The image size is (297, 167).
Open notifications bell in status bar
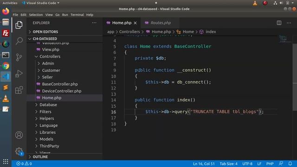(x=290, y=164)
